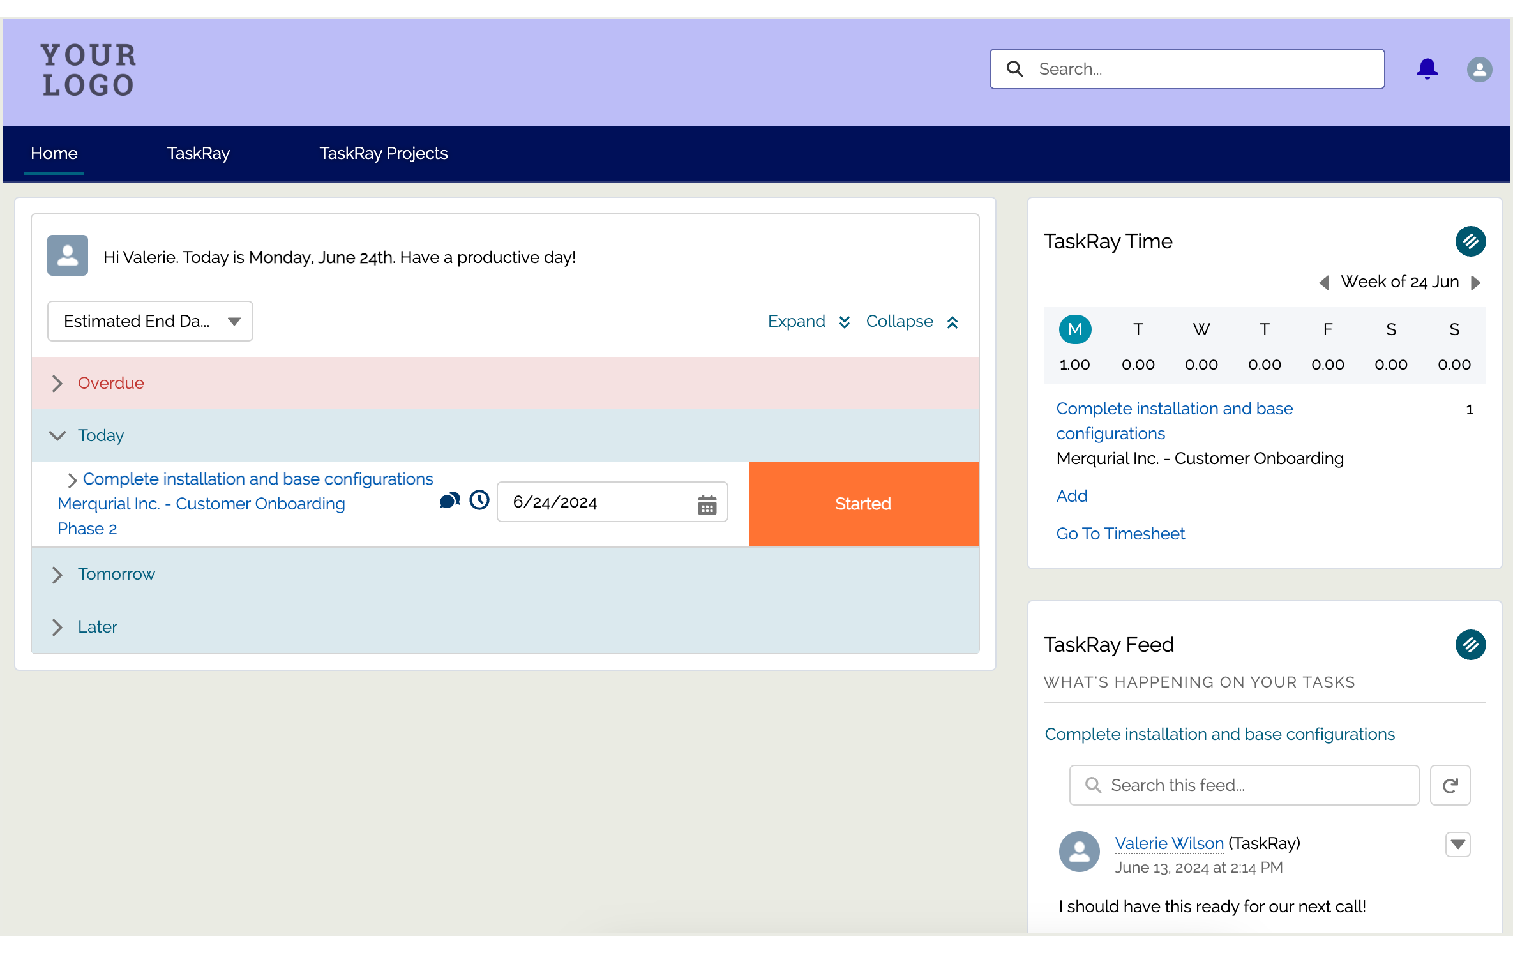
Task: Open the Home tab
Action: point(54,153)
